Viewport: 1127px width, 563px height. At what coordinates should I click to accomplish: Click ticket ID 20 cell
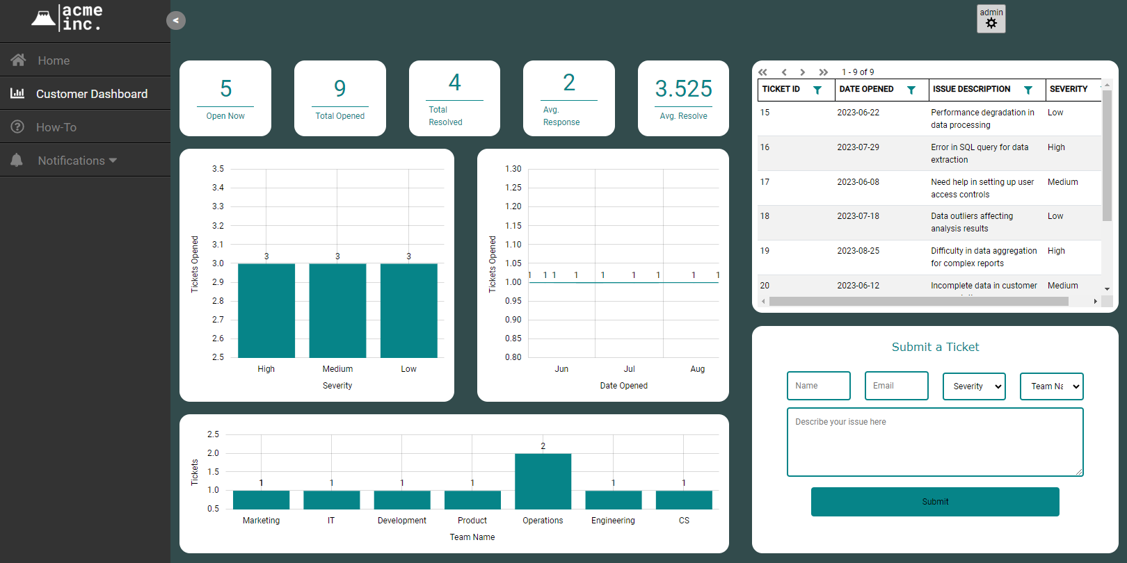coord(765,286)
